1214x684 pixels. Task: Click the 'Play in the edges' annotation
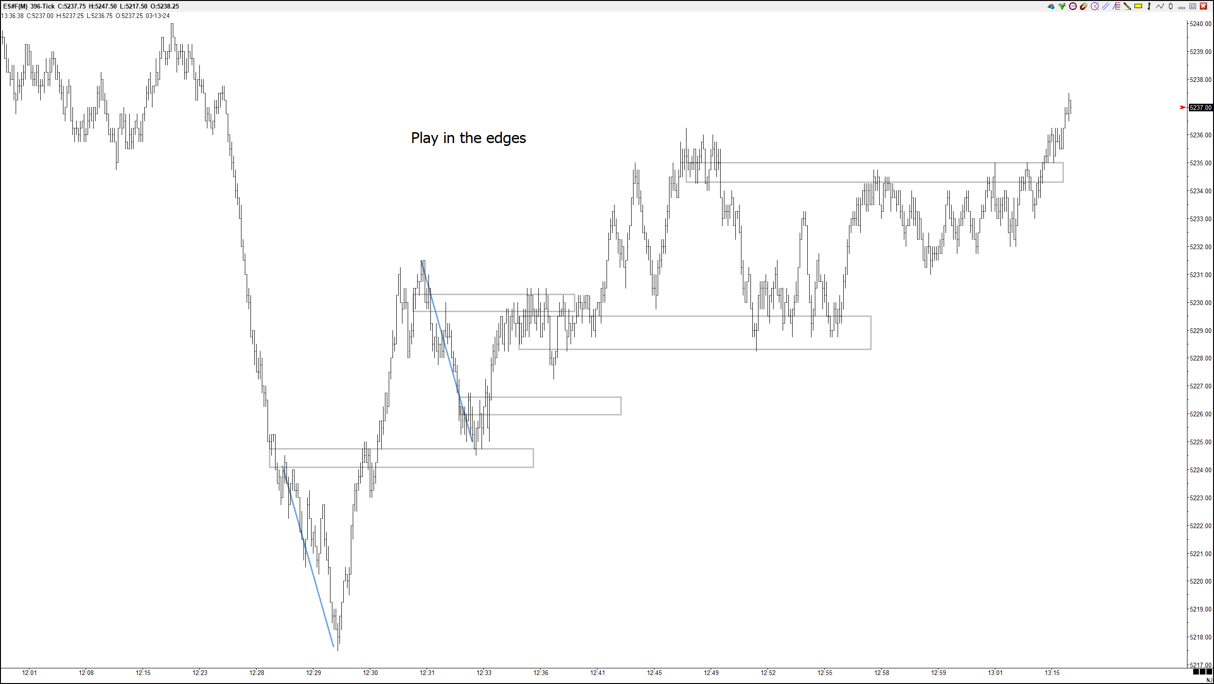pos(468,138)
